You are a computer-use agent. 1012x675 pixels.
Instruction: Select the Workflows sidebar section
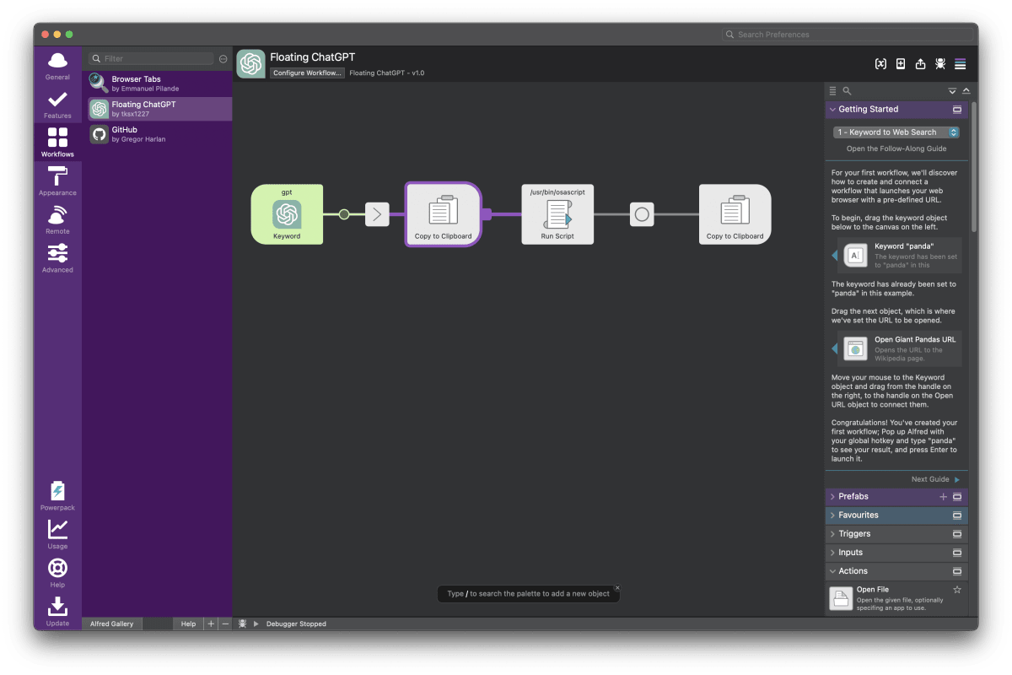[x=57, y=143]
